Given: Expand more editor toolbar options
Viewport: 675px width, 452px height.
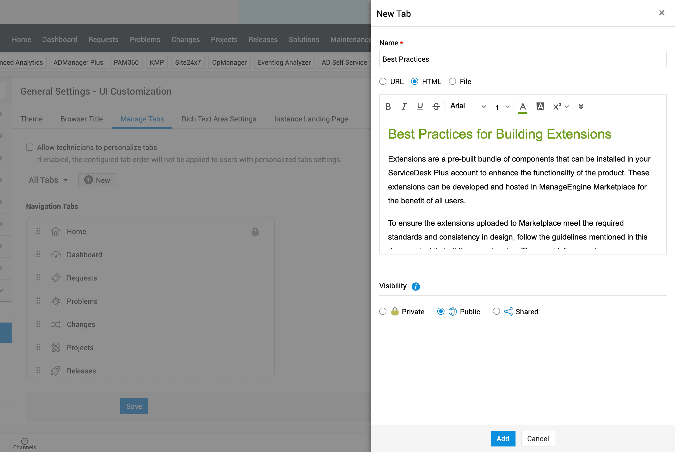Looking at the screenshot, I should (581, 106).
